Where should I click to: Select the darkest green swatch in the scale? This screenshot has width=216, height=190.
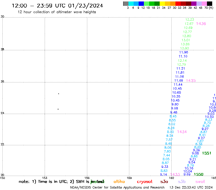tap(157, 4)
